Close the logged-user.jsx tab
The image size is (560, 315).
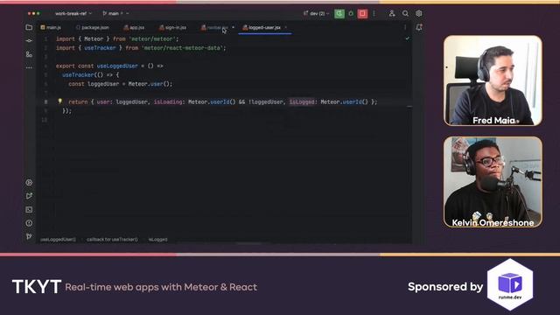pos(286,27)
